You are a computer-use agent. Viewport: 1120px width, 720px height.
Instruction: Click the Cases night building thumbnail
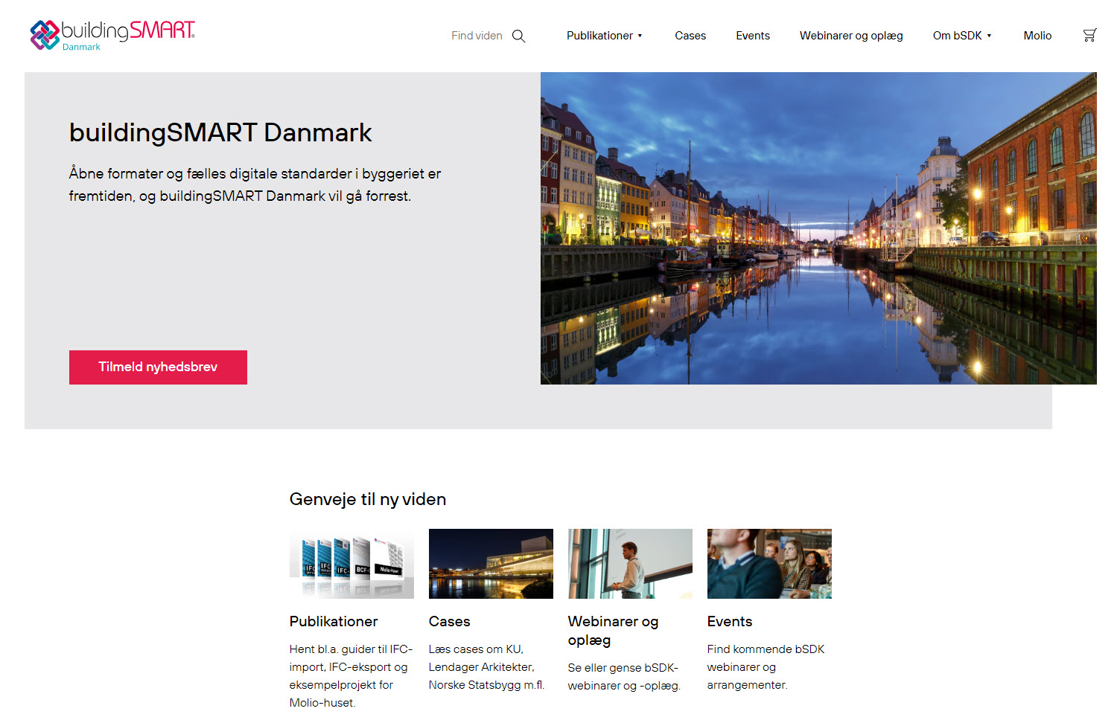pos(491,564)
